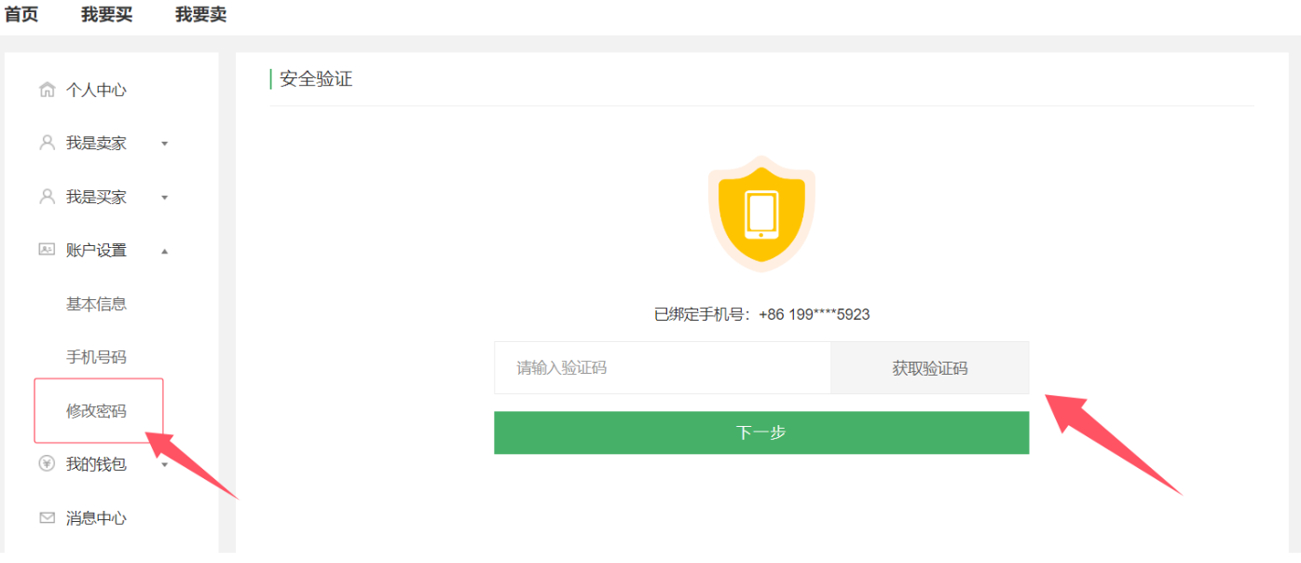Click the person icon next to 我是买家

[47, 198]
